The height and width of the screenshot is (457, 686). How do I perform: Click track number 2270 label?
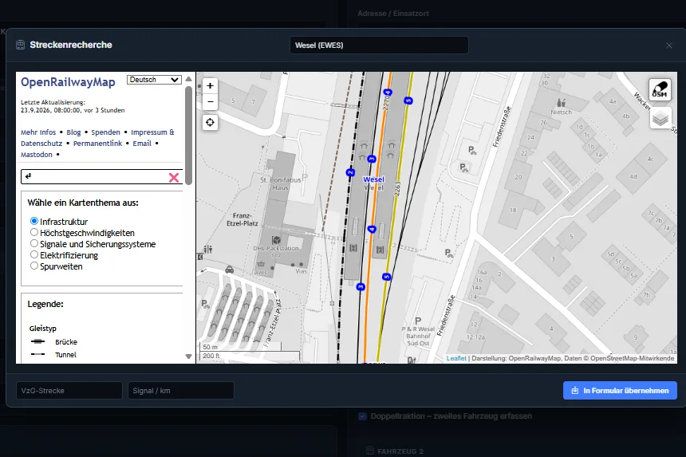tap(386, 103)
